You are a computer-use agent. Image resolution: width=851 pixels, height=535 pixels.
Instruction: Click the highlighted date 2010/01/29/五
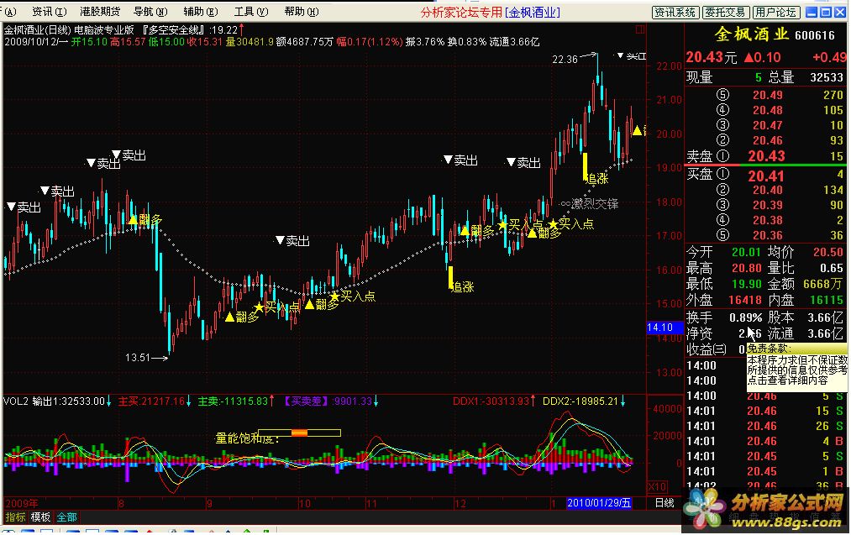pos(599,503)
